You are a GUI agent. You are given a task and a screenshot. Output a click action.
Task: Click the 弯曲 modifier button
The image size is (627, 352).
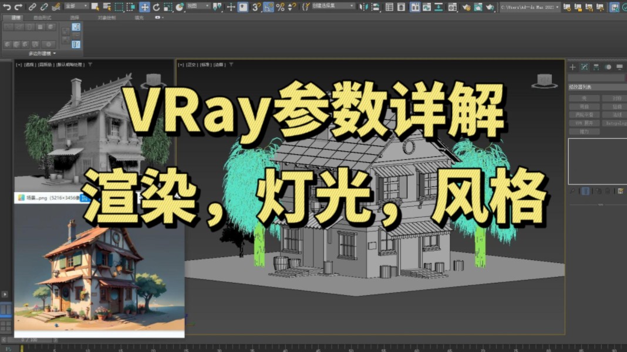(584, 107)
